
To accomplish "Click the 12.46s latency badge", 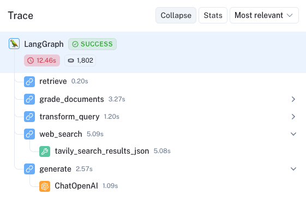I will (x=42, y=60).
